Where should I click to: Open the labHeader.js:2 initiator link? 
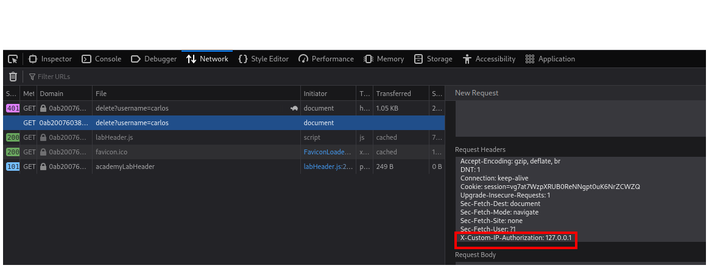pyautogui.click(x=328, y=167)
